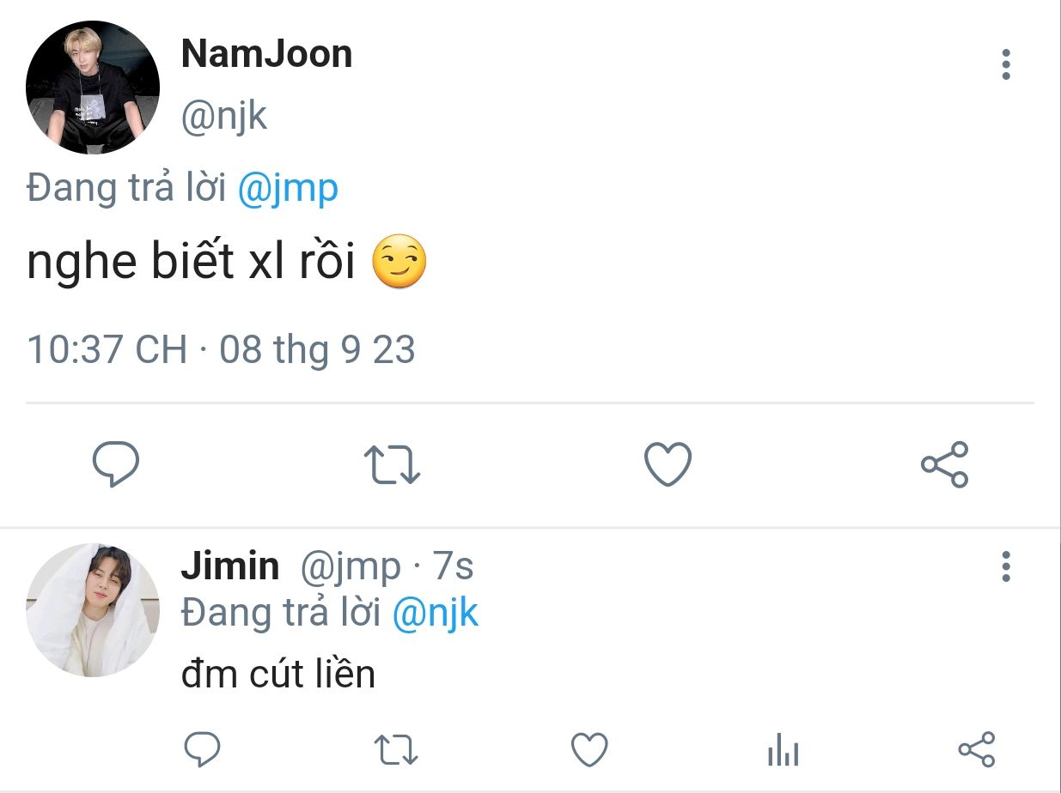Open the NamJoon display name
The height and width of the screenshot is (793, 1061).
(267, 54)
